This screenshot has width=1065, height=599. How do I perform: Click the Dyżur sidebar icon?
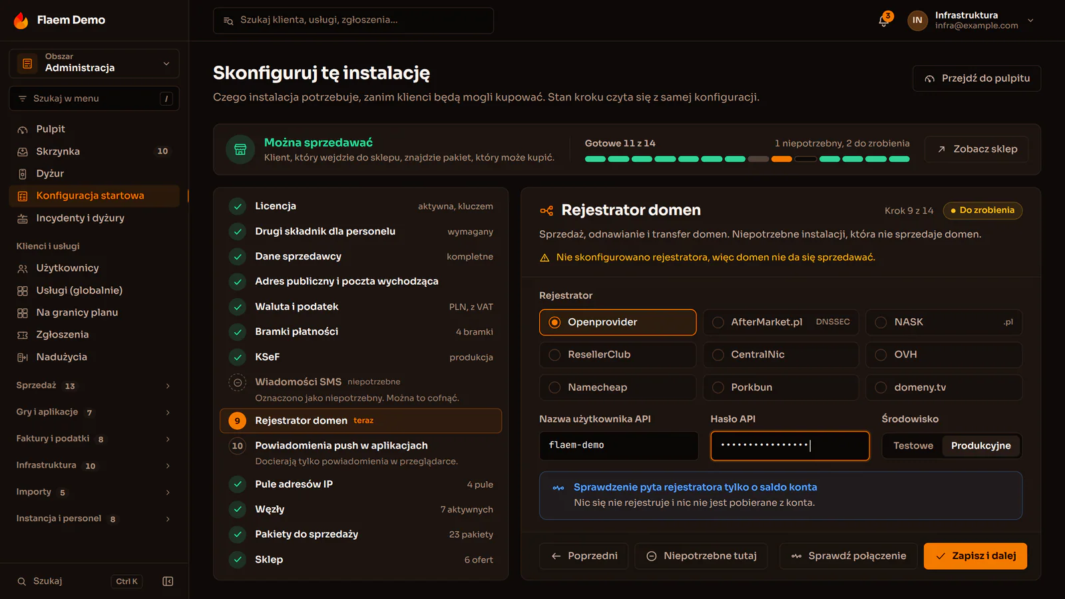(x=23, y=174)
